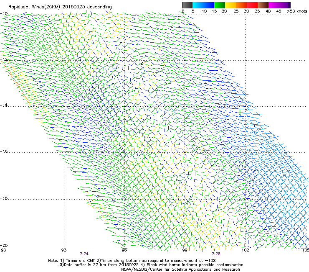Click the 'Rapidscat Winds(25KM) 20150925 descending' title
This screenshot has height=272, width=309.
pos(60,7)
